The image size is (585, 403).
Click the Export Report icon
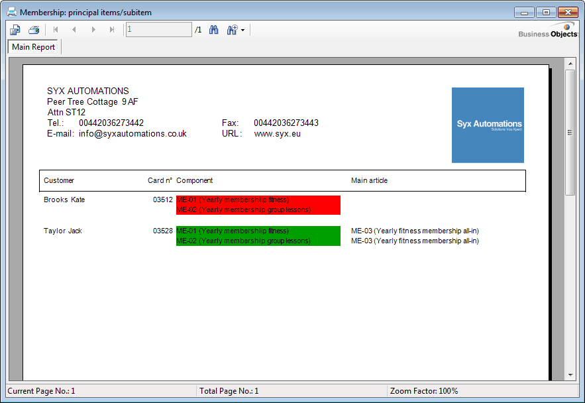[15, 30]
